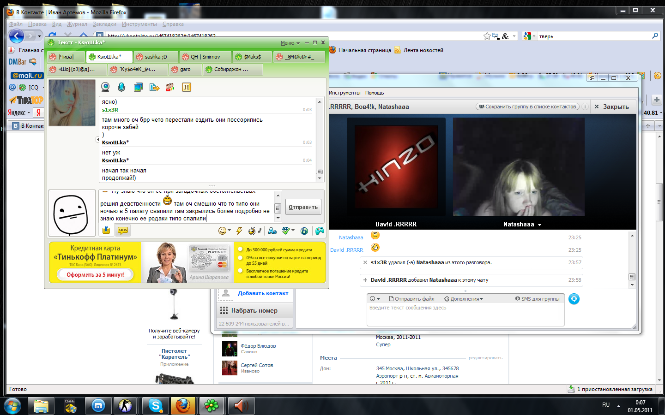Viewport: 665px width, 415px height.
Task: Click the Firefox search box with тверь
Action: pos(593,36)
